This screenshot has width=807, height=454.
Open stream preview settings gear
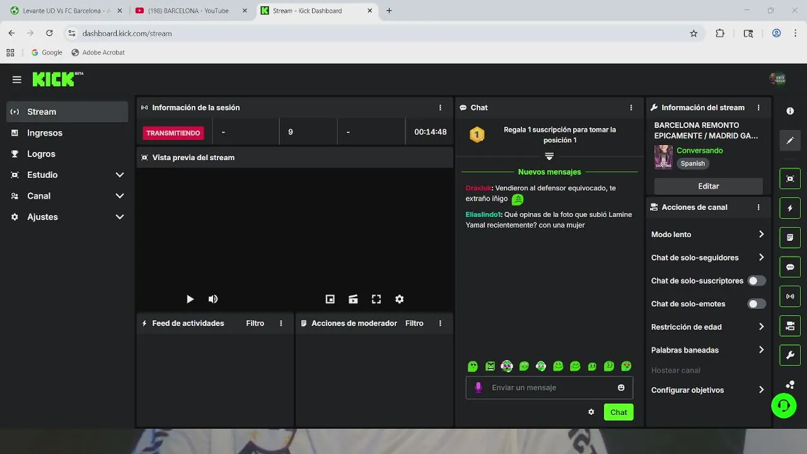coord(399,300)
